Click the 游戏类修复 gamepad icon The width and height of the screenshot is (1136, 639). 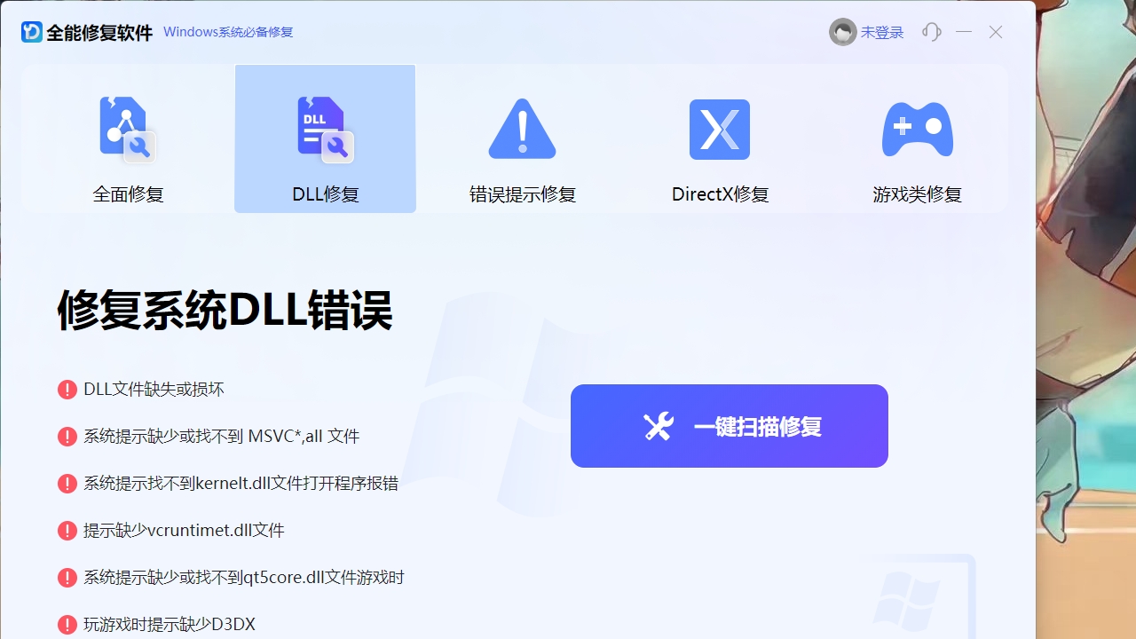pyautogui.click(x=917, y=129)
